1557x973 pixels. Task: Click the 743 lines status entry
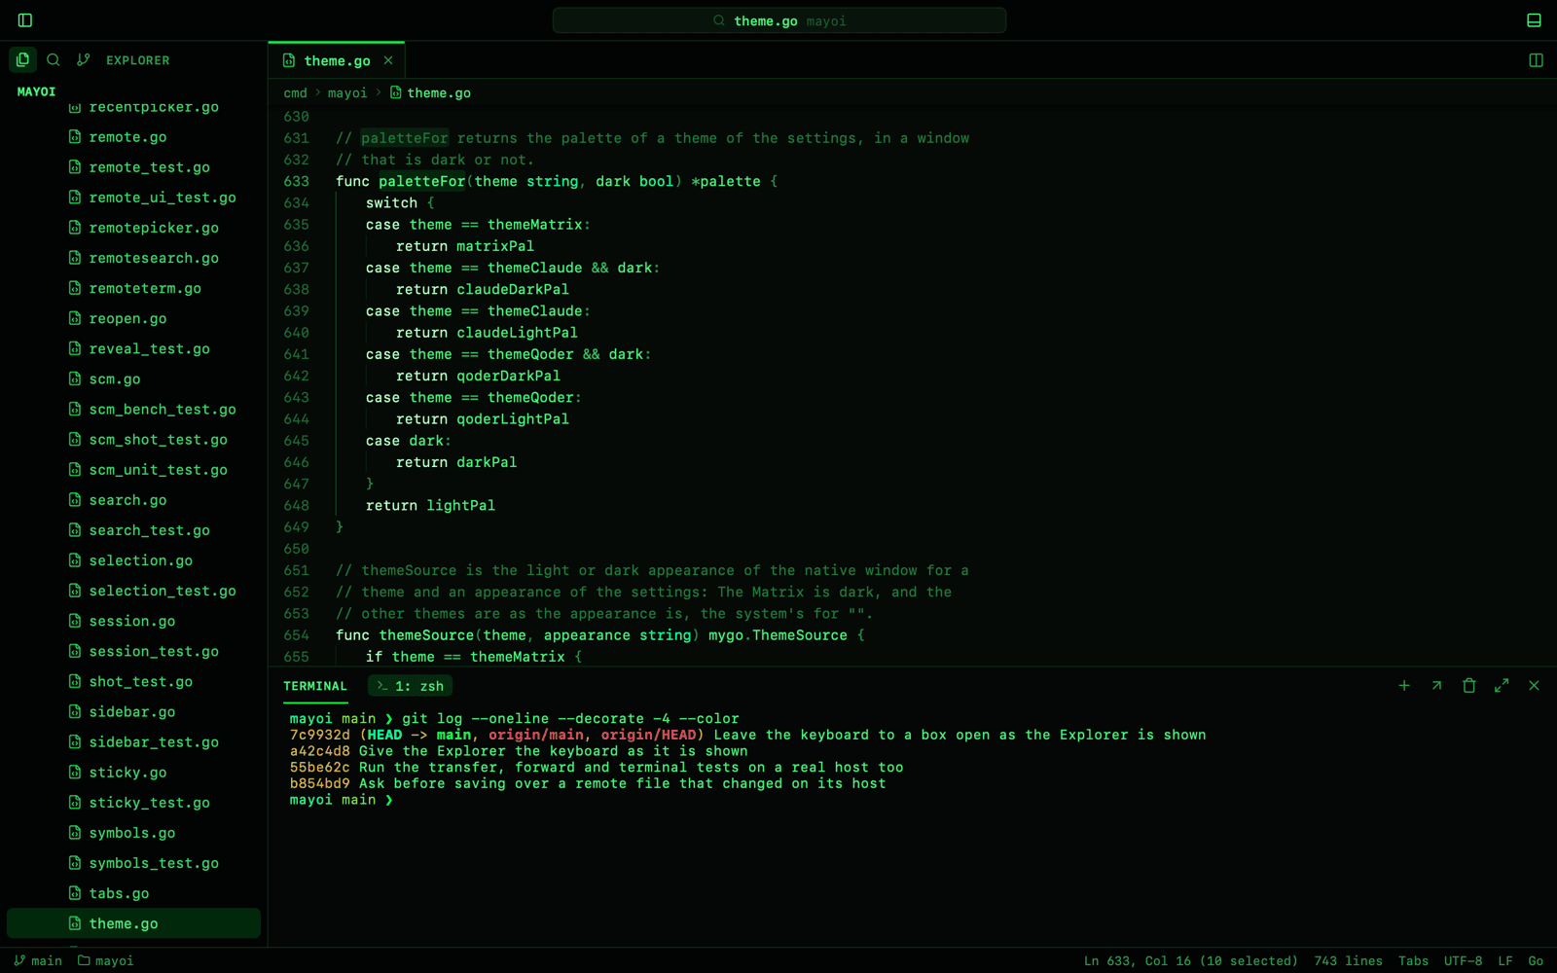[1348, 960]
